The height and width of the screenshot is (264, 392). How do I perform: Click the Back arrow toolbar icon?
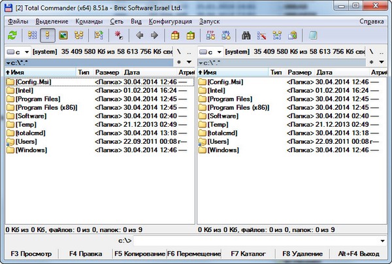[x=139, y=35]
